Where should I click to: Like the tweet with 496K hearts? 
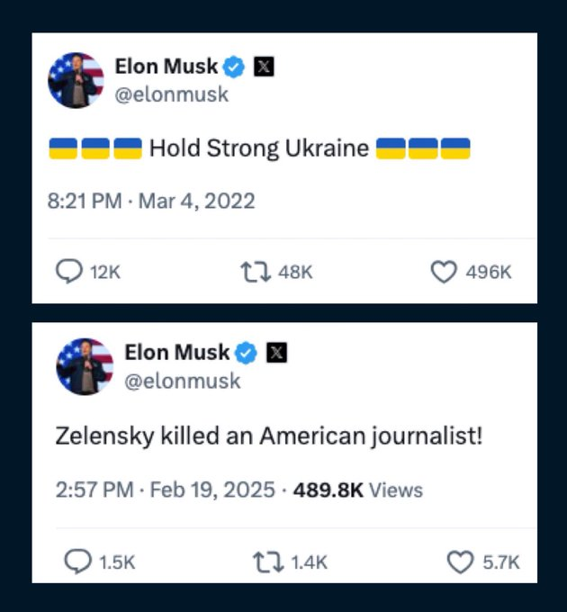pos(443,273)
